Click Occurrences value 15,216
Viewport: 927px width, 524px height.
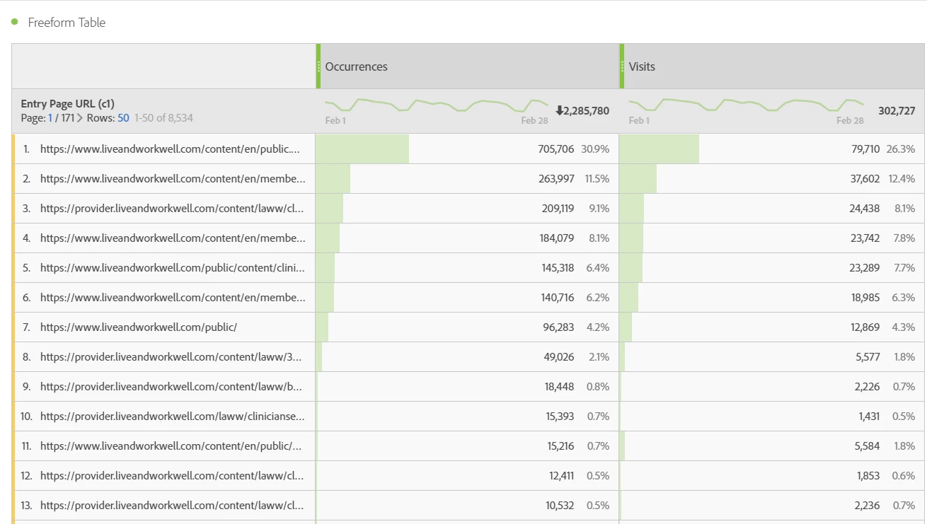(560, 446)
